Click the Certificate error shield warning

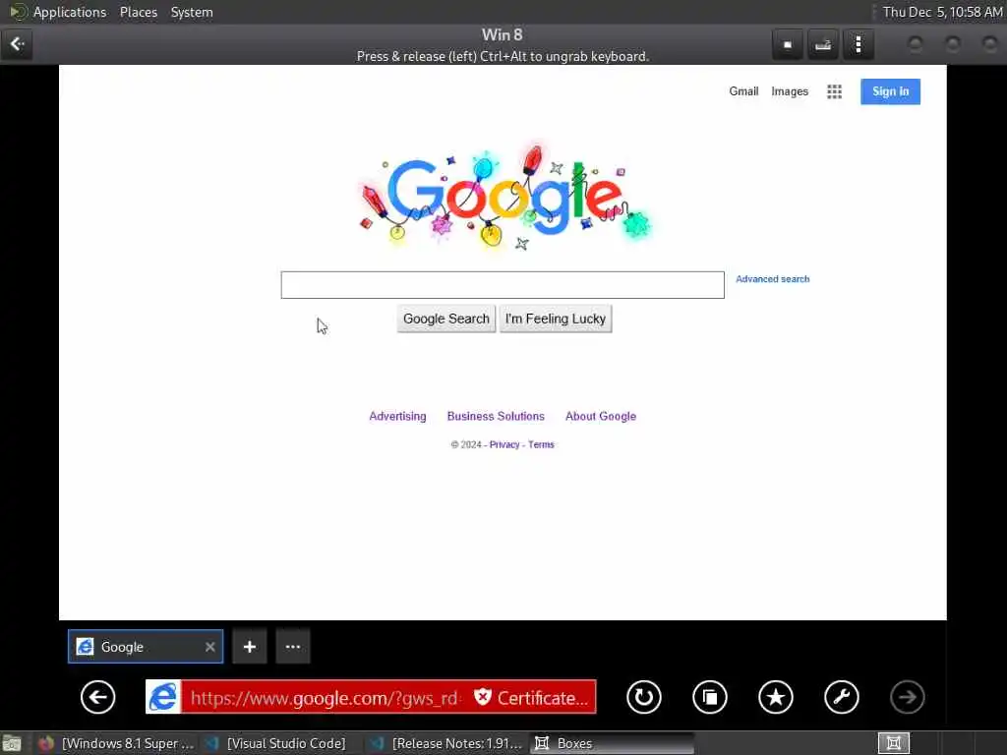[x=531, y=697]
